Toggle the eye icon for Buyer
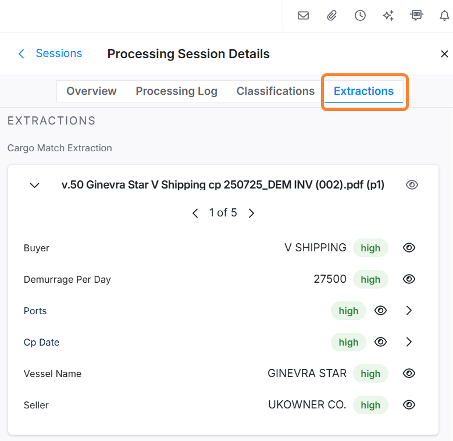The height and width of the screenshot is (441, 453). pyautogui.click(x=409, y=248)
